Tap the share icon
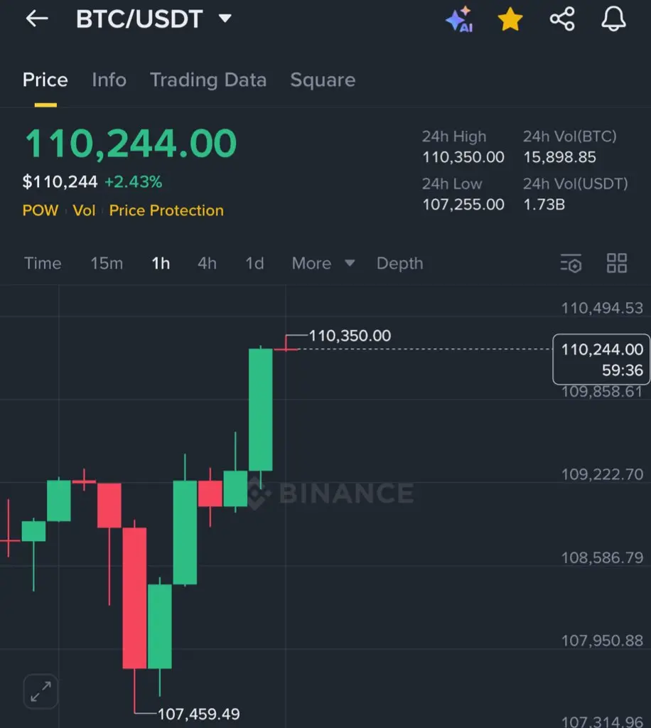The height and width of the screenshot is (728, 651). [562, 19]
